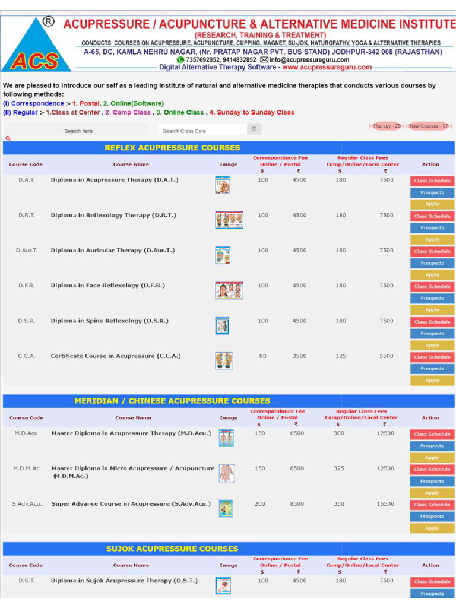Open Class Schedule for D.S.T.
The width and height of the screenshot is (456, 608).
tap(432, 582)
